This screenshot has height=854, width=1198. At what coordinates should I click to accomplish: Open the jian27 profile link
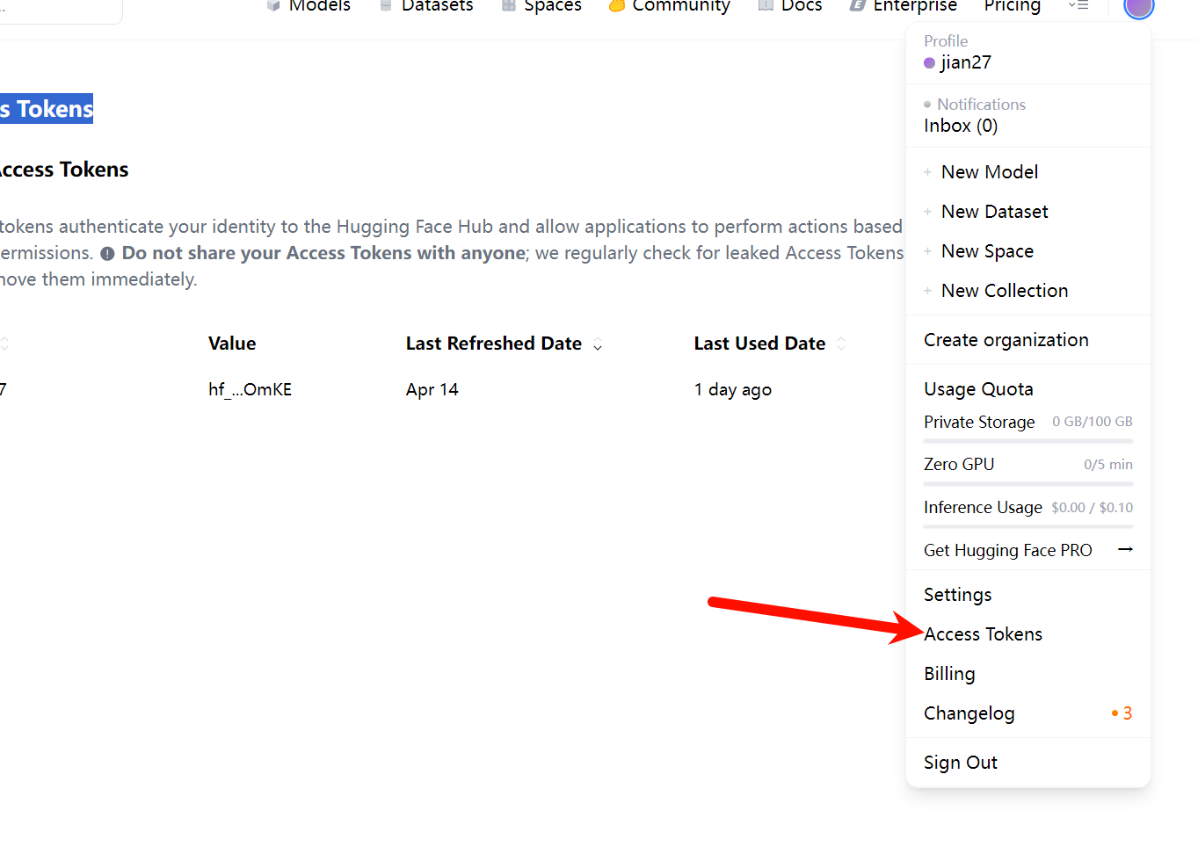966,62
